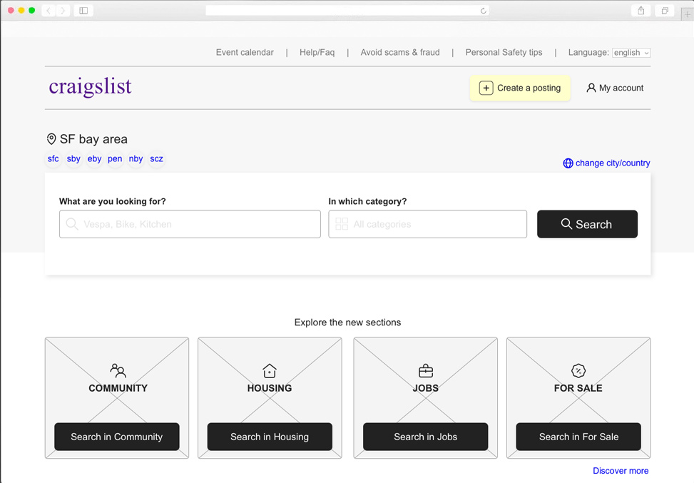Click the browser address bar
Viewport: 694px width, 483px height.
(347, 11)
